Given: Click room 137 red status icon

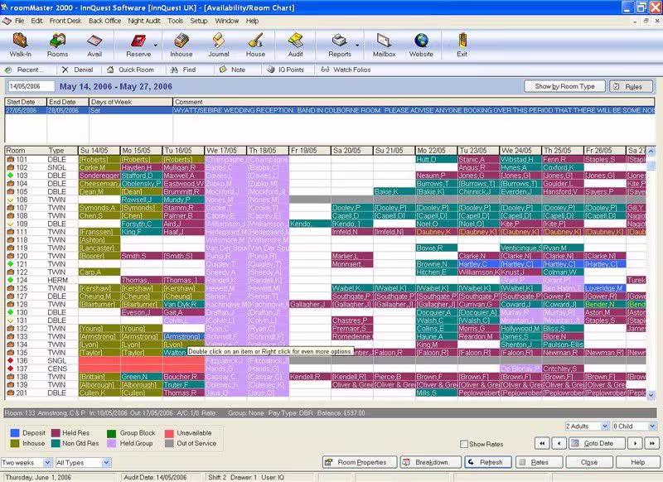Looking at the screenshot, I should (11, 369).
